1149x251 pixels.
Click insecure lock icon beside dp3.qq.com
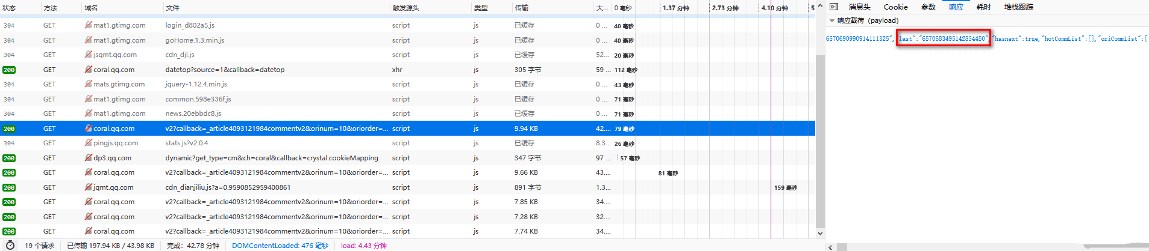click(89, 158)
